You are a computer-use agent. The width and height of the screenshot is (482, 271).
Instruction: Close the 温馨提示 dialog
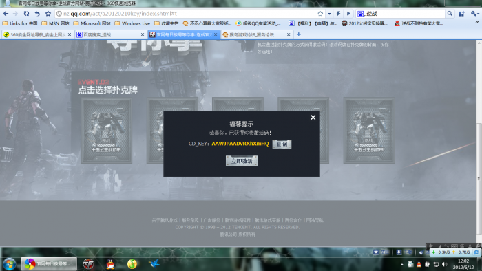(313, 117)
